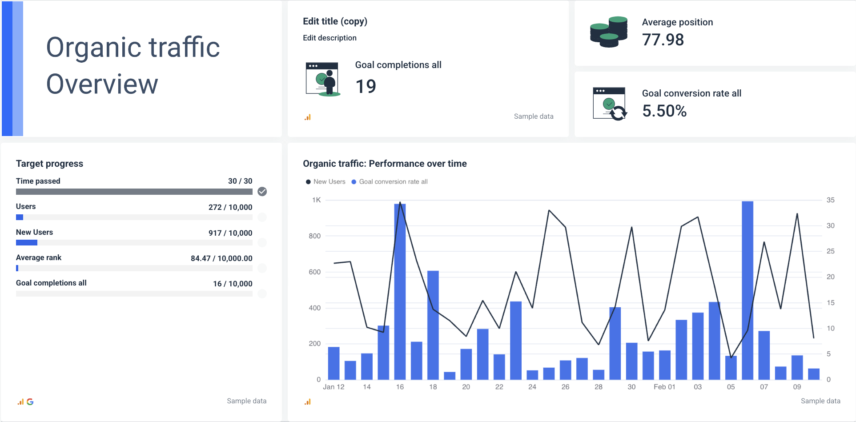
Task: Click the 'Target progress' heading
Action: [x=49, y=164]
